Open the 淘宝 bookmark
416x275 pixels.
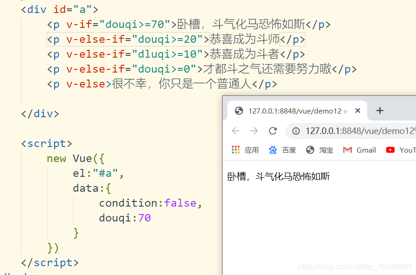pyautogui.click(x=320, y=150)
